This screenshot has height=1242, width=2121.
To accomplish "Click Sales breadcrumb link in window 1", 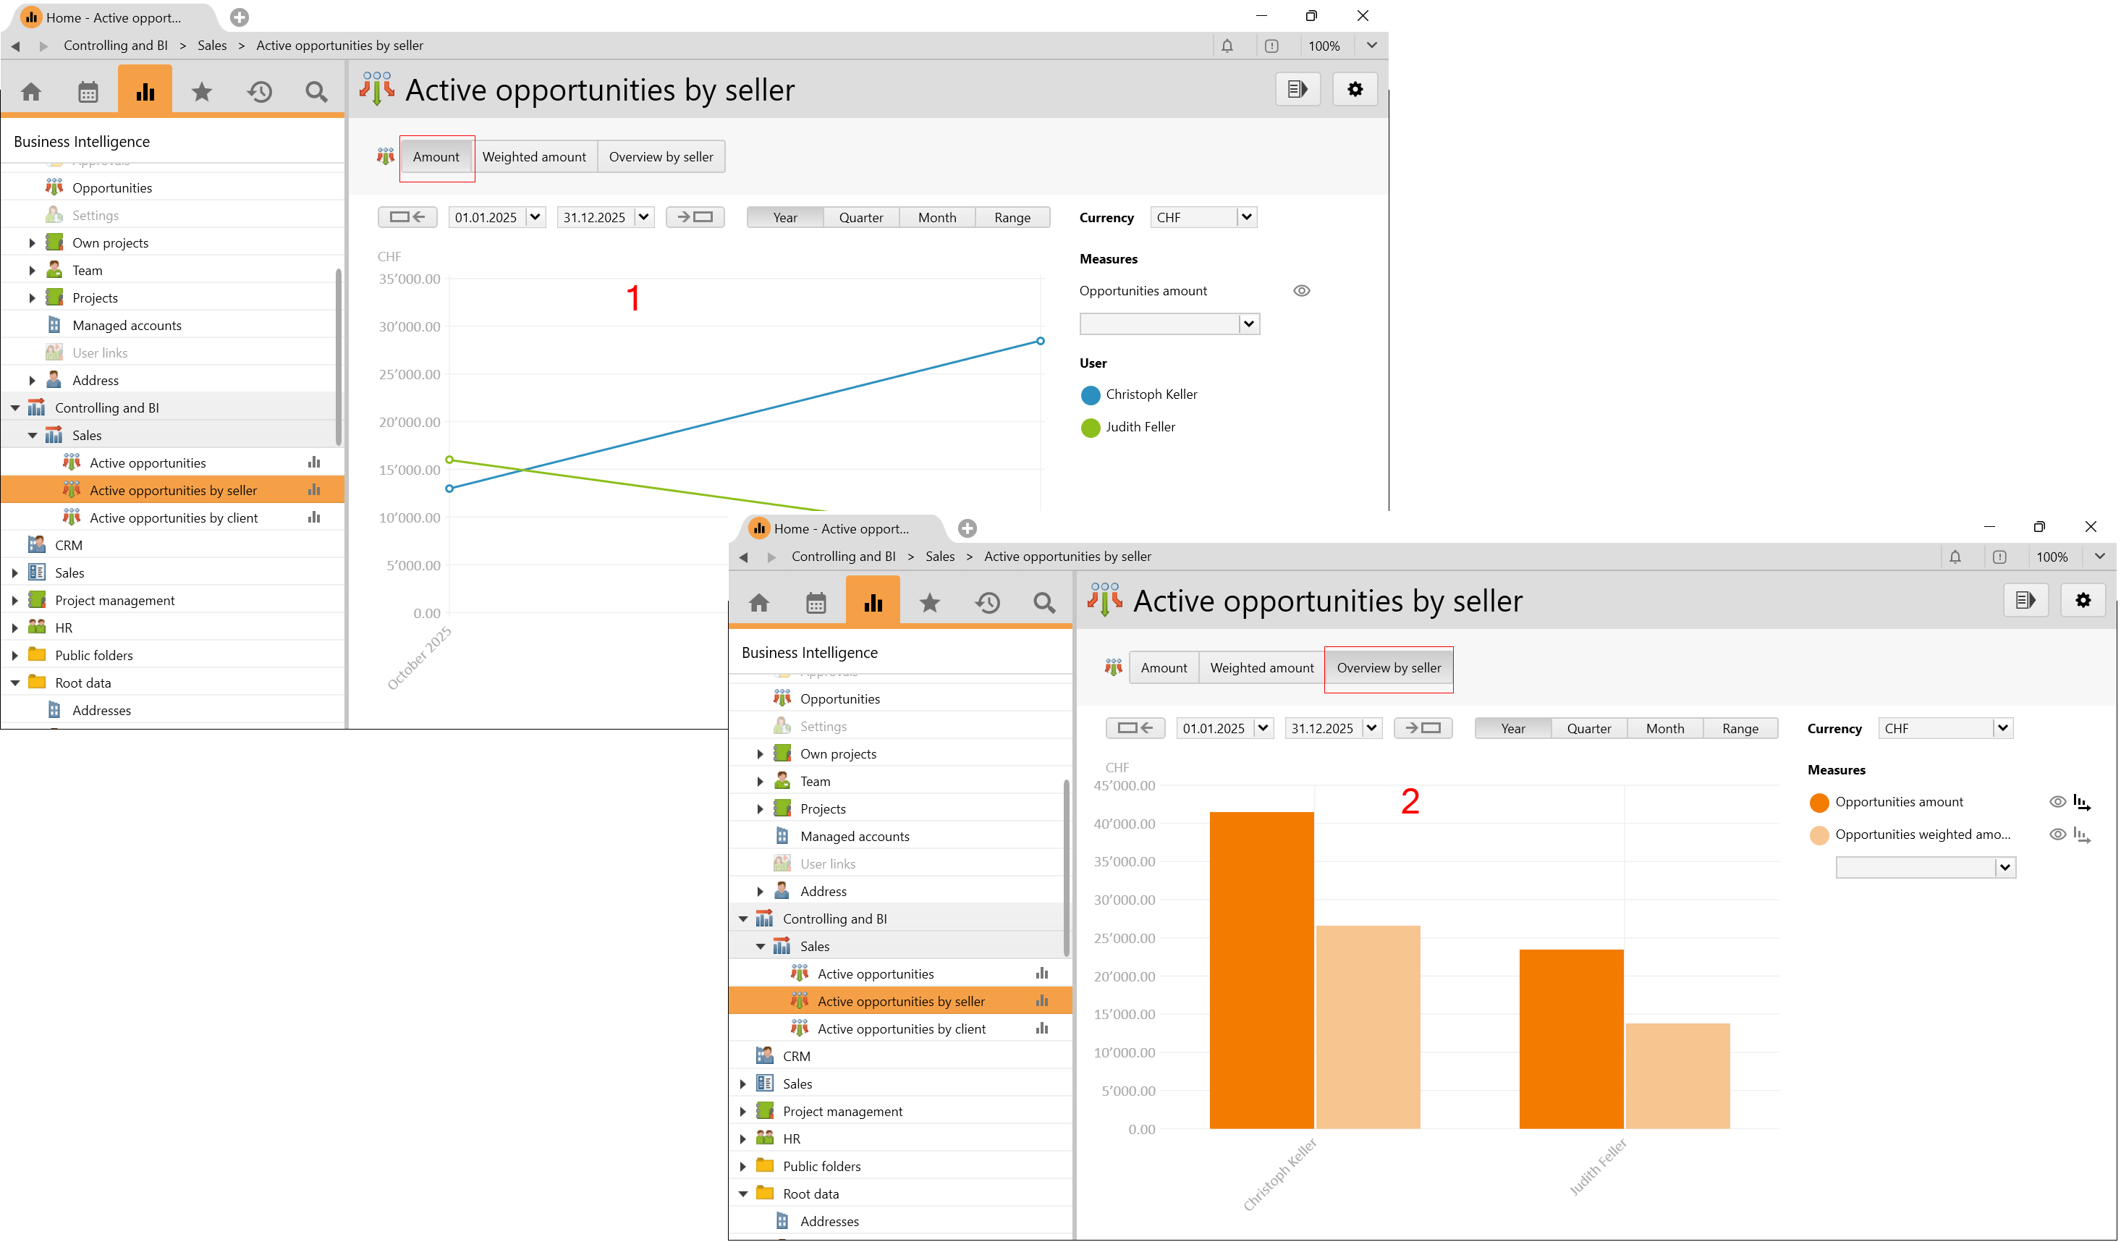I will tap(212, 46).
